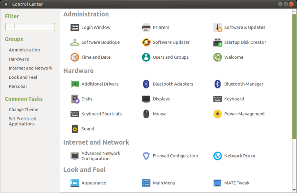
Task: Focus the Filter search field
Action: click(x=30, y=27)
